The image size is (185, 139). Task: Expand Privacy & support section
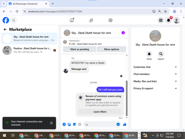pyautogui.click(x=155, y=88)
